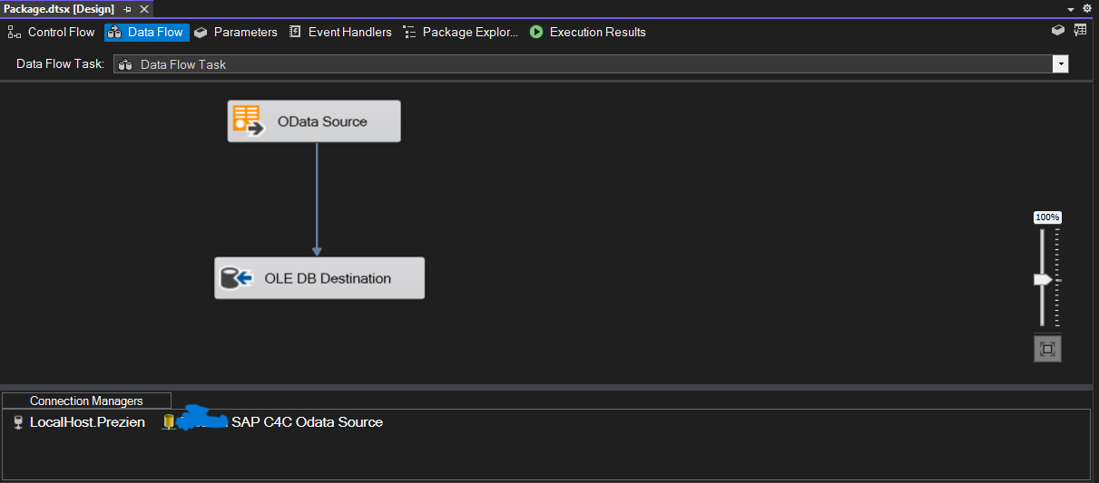The image size is (1099, 483).
Task: Click the Data Flow Task combo box field
Action: [591, 64]
